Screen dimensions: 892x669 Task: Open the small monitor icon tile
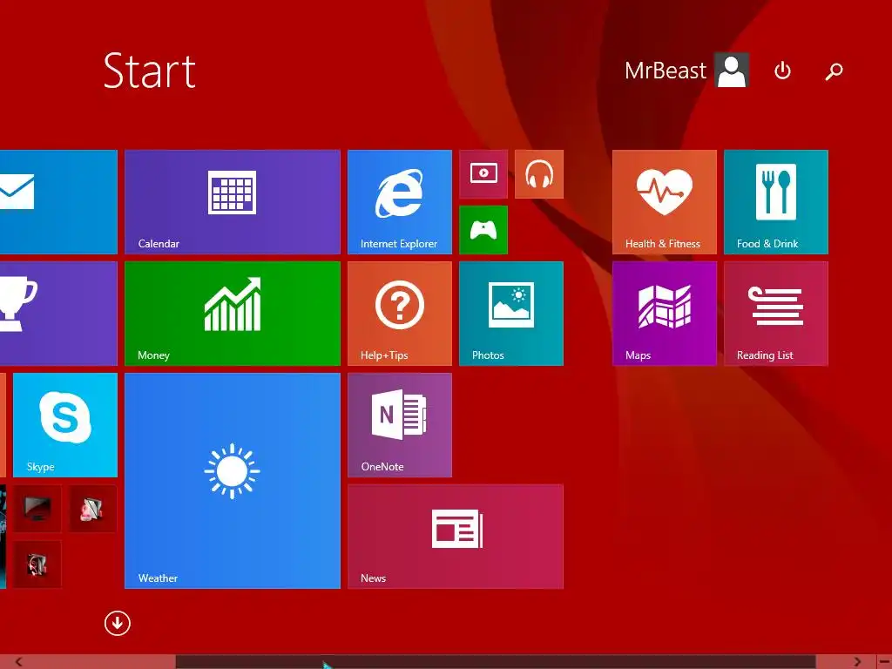(37, 509)
